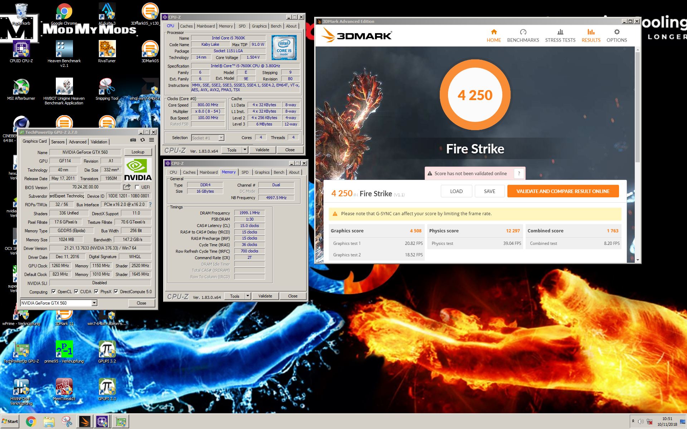Image resolution: width=687 pixels, height=429 pixels.
Task: Switch to Caches tab in upper CPU-Z
Action: pos(186,26)
